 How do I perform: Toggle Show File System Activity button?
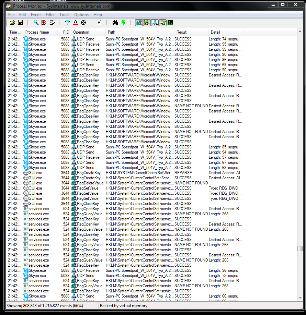[x=147, y=23]
